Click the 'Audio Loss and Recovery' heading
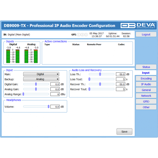The width and height of the screenshot is (158, 158). (87, 70)
